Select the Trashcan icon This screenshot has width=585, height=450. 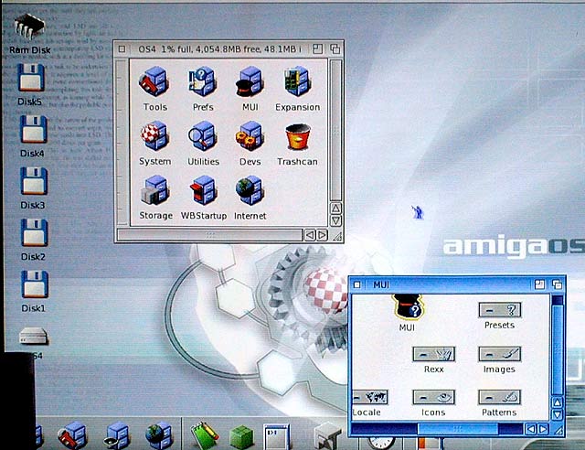pos(297,137)
